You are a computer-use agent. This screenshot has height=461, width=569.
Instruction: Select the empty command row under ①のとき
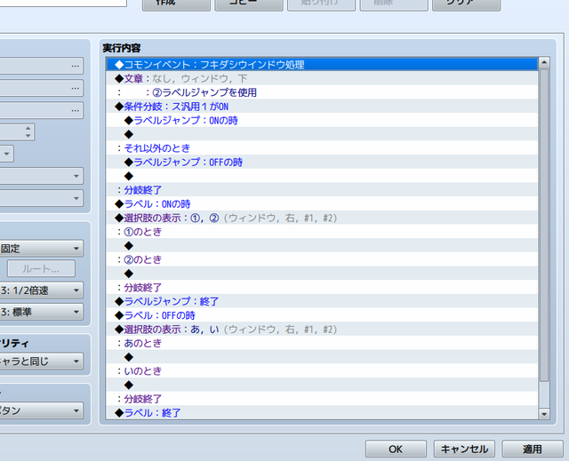tap(322, 246)
